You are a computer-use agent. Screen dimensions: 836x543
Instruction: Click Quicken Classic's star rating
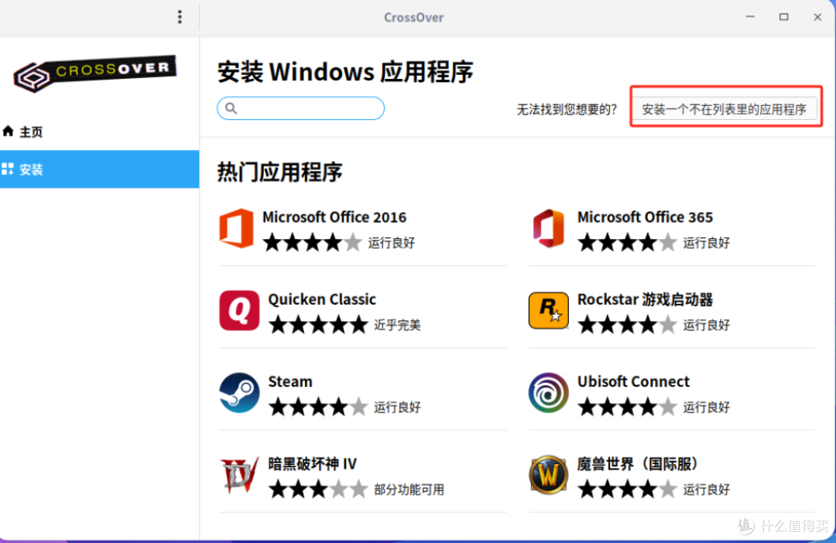[x=317, y=325]
